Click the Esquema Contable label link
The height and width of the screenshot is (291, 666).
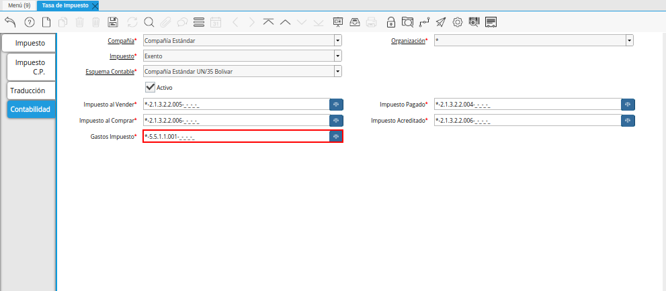tap(110, 71)
